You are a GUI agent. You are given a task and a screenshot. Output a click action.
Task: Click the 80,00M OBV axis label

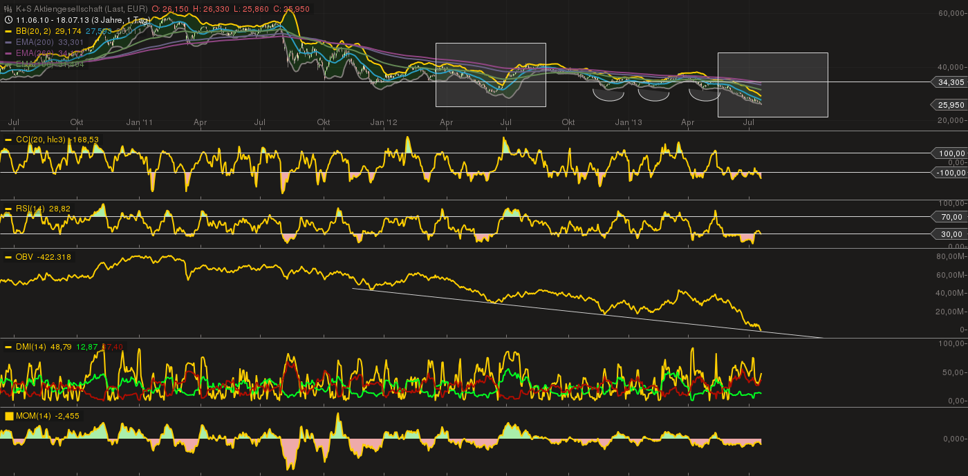click(951, 256)
